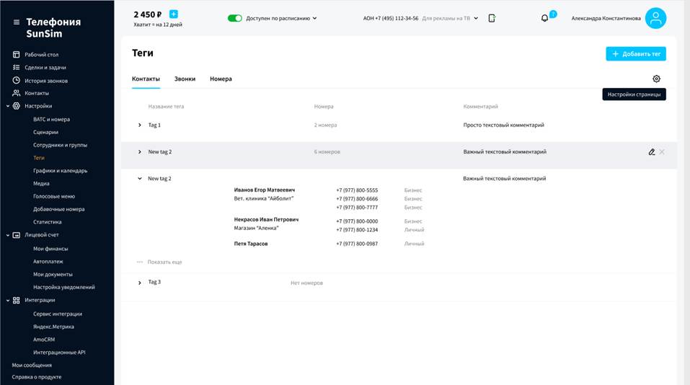The image size is (690, 385).
Task: Click the mobile phone icon in header
Action: pyautogui.click(x=492, y=18)
